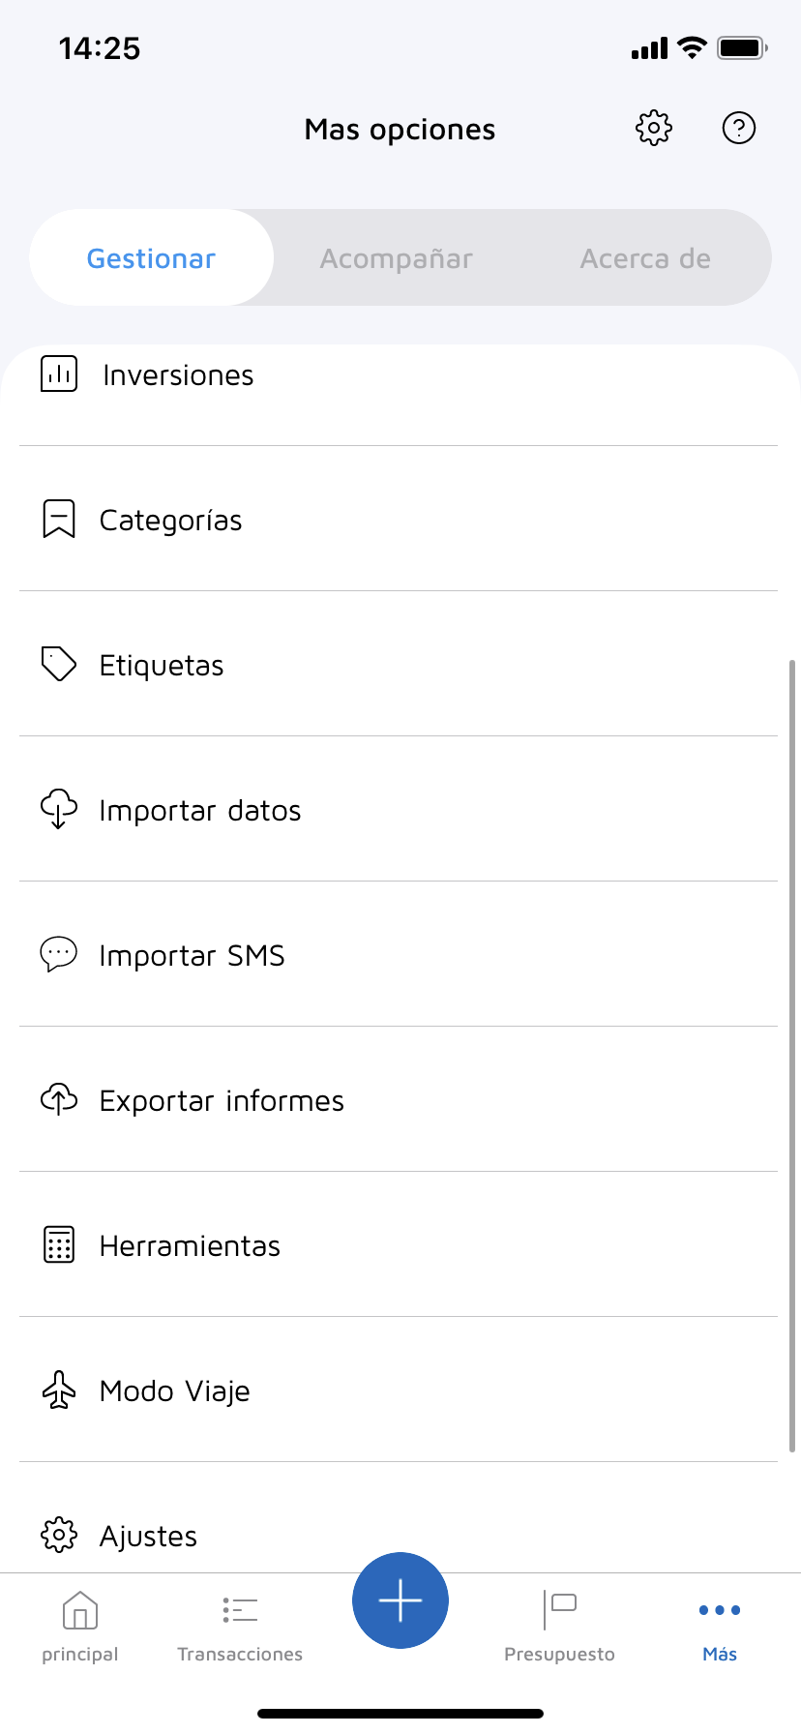
Task: Switch to the Acerca de tab
Action: (645, 258)
